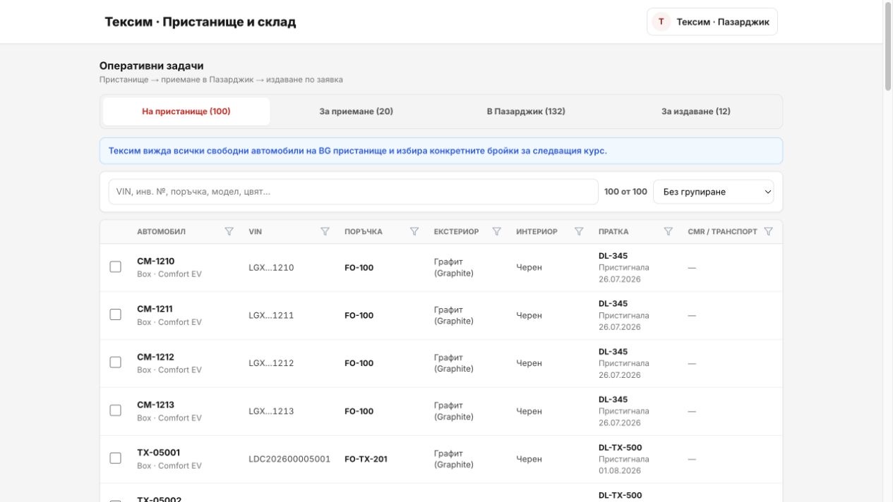Click order FO-100 in CM-1210 row
This screenshot has width=893, height=502.
click(x=359, y=268)
